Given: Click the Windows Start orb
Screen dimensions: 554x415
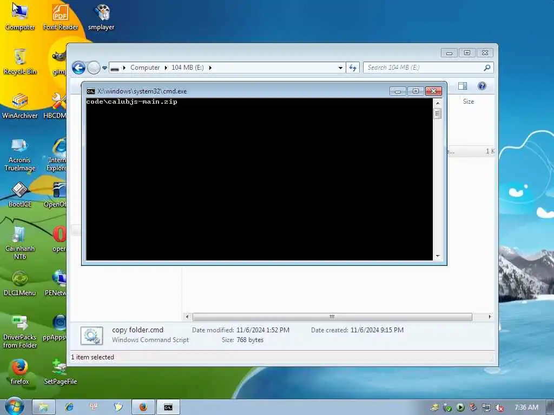Looking at the screenshot, I should click(14, 406).
